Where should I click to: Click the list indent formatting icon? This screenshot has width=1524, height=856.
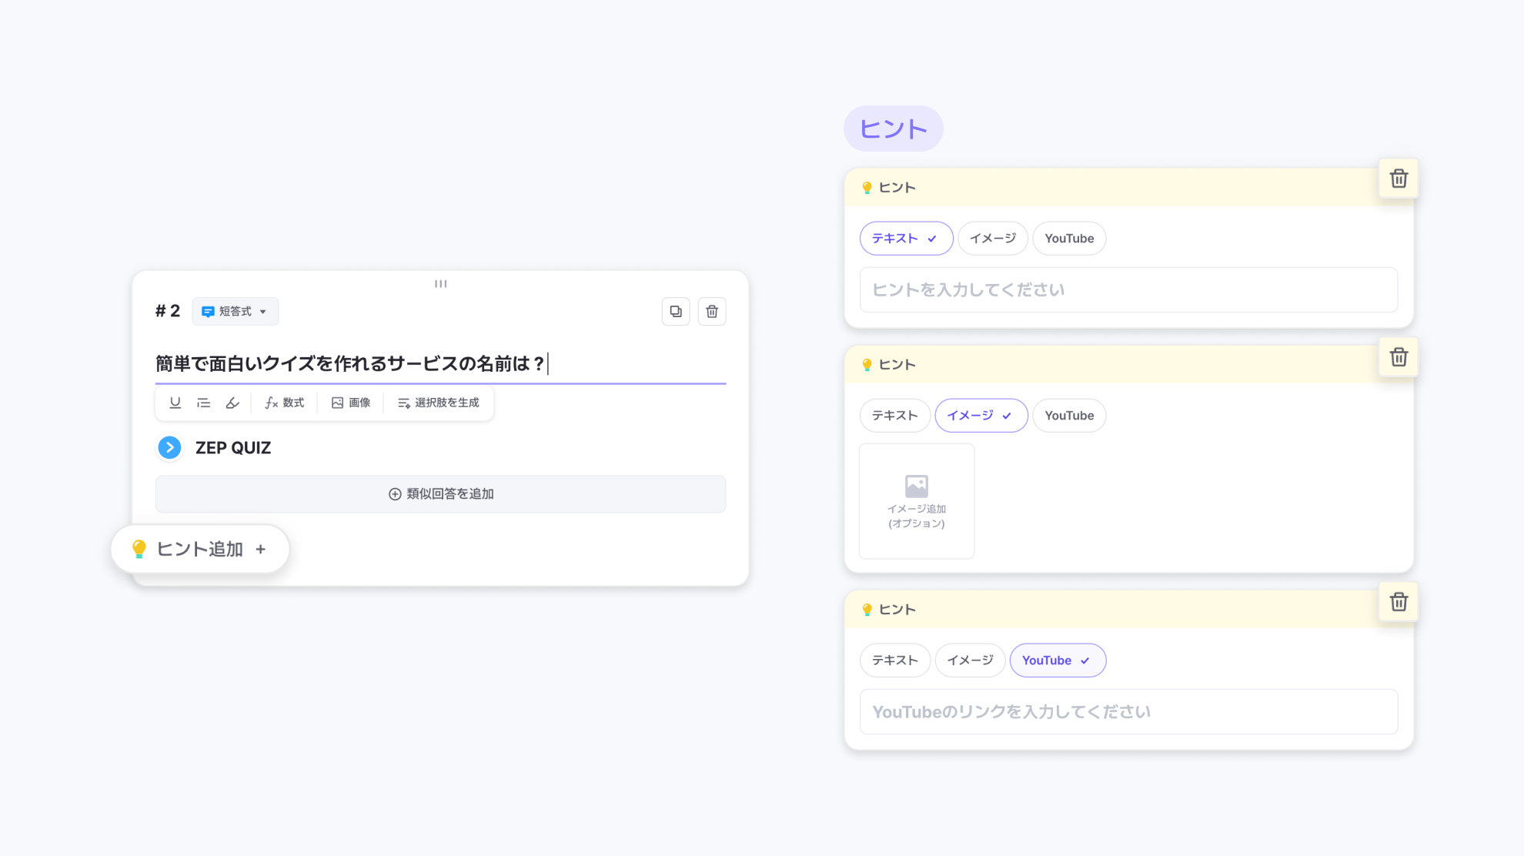click(203, 403)
